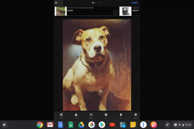Open Google Drive from the shelf
Screen dimensions: 194x129
(81, 125)
